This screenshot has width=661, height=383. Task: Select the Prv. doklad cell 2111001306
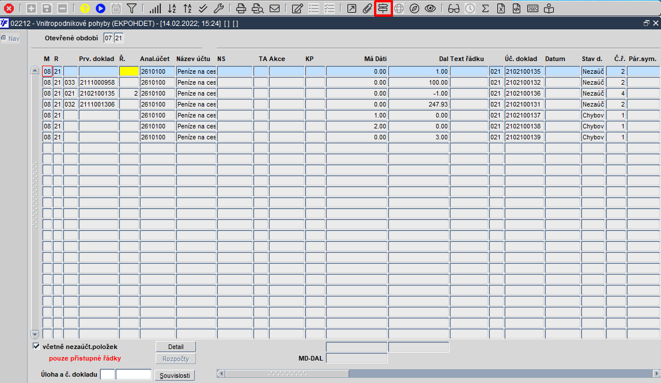98,104
